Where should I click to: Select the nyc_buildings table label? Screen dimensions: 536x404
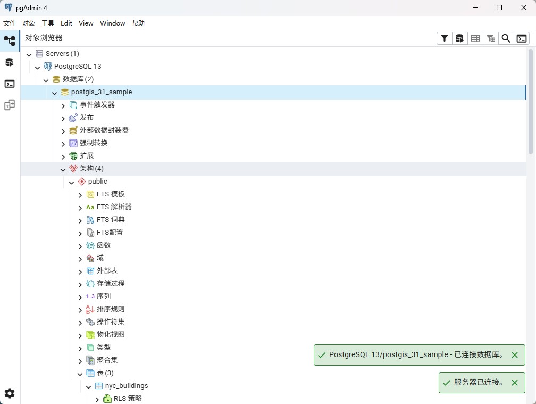(x=127, y=386)
